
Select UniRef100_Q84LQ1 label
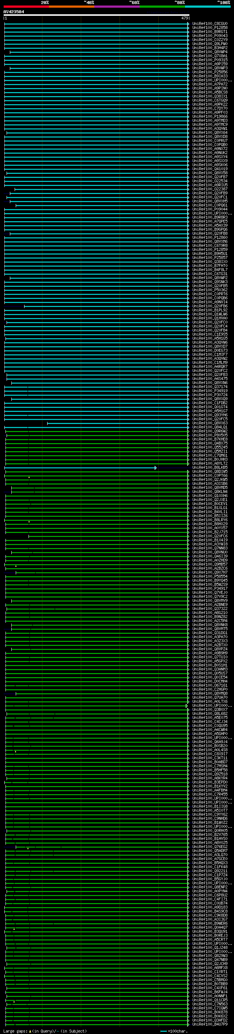[210, 427]
